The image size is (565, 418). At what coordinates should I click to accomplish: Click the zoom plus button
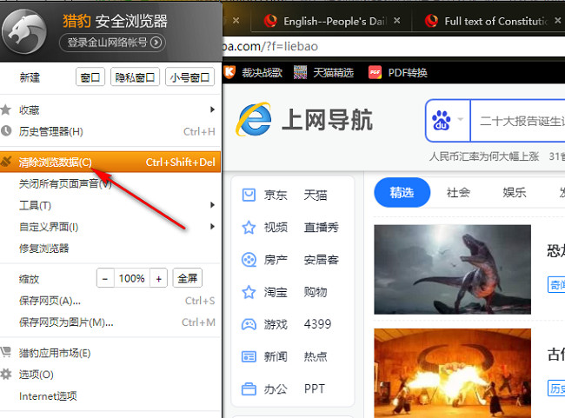point(158,279)
